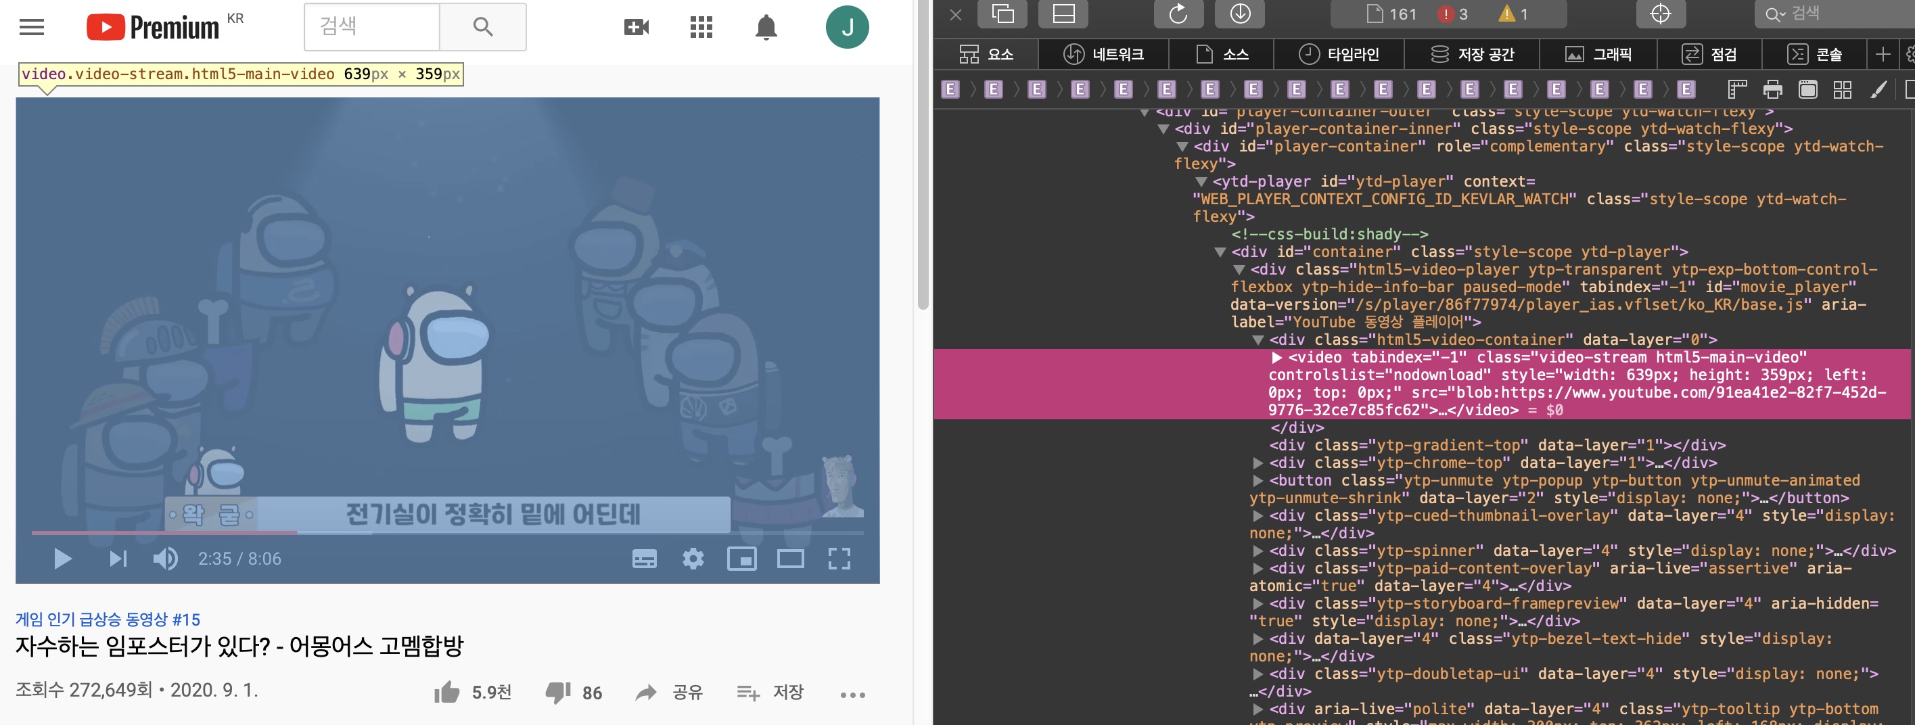This screenshot has height=725, width=1915.
Task: Focus the YouTube 검색 search input
Action: point(371,27)
